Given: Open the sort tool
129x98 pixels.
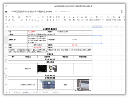Looking at the screenshot, I should pyautogui.click(x=82, y=18).
